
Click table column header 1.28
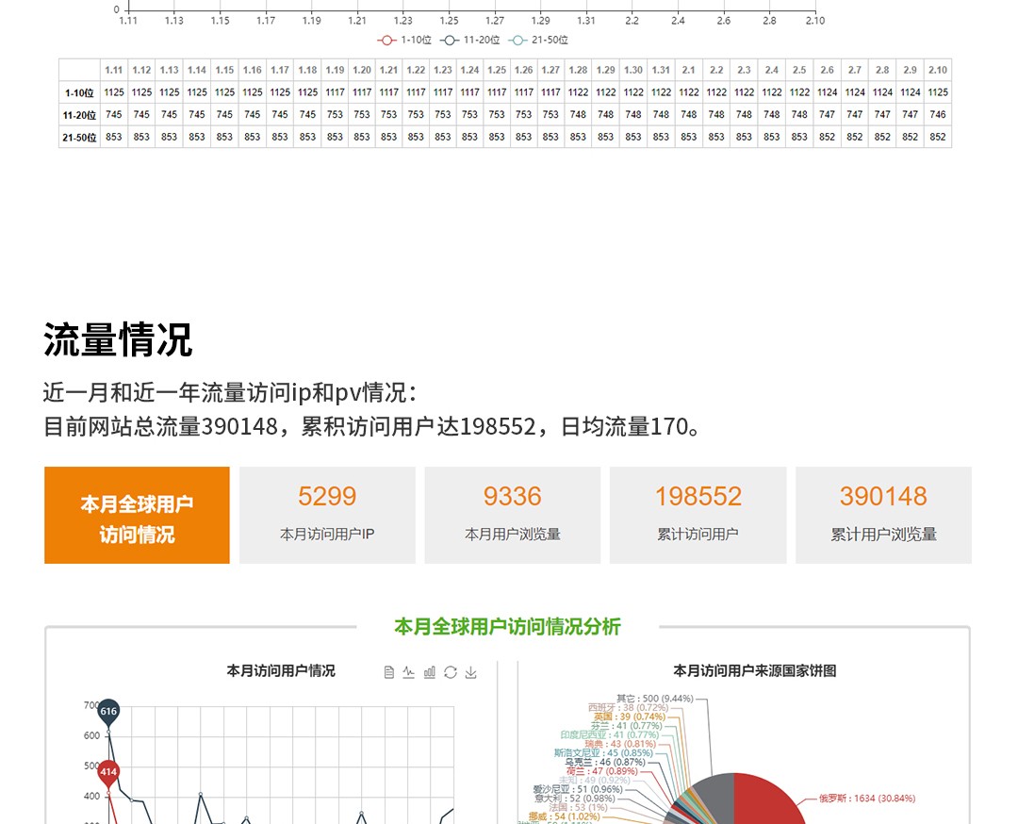click(578, 70)
